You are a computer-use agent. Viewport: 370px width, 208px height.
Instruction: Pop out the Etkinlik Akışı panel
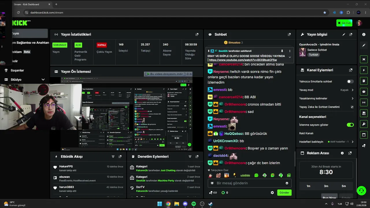pyautogui.click(x=120, y=157)
